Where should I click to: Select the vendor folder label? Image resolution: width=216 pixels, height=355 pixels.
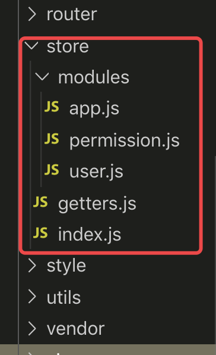(x=75, y=329)
